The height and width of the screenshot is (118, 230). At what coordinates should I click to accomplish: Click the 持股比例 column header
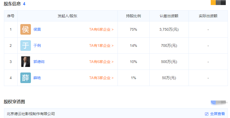(x=133, y=16)
